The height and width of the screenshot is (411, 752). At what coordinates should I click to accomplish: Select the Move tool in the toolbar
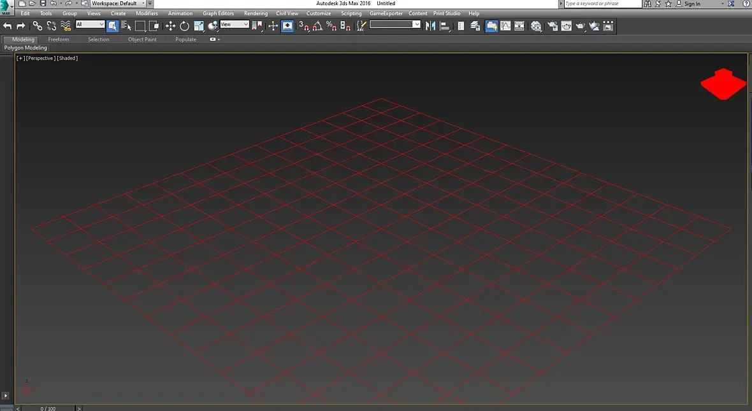[170, 26]
